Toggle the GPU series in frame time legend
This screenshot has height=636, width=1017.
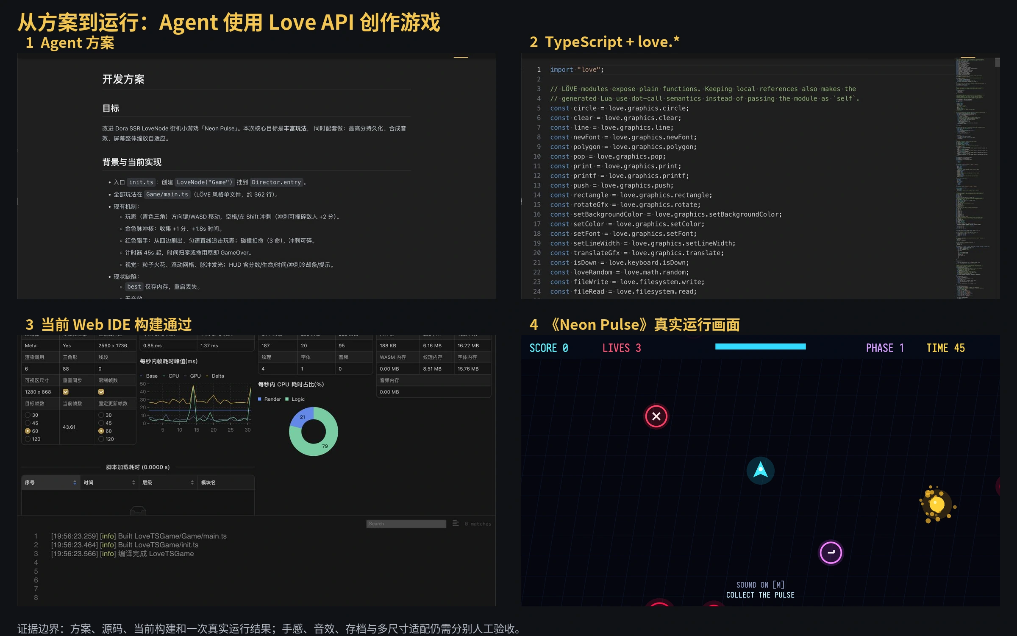[192, 376]
